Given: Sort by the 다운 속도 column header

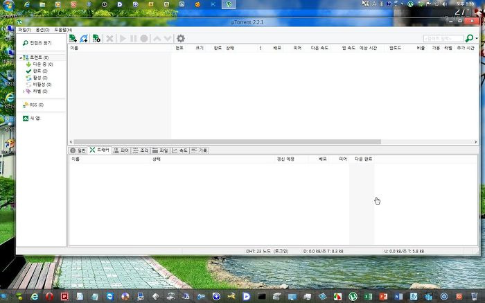Looking at the screenshot, I should tap(319, 48).
